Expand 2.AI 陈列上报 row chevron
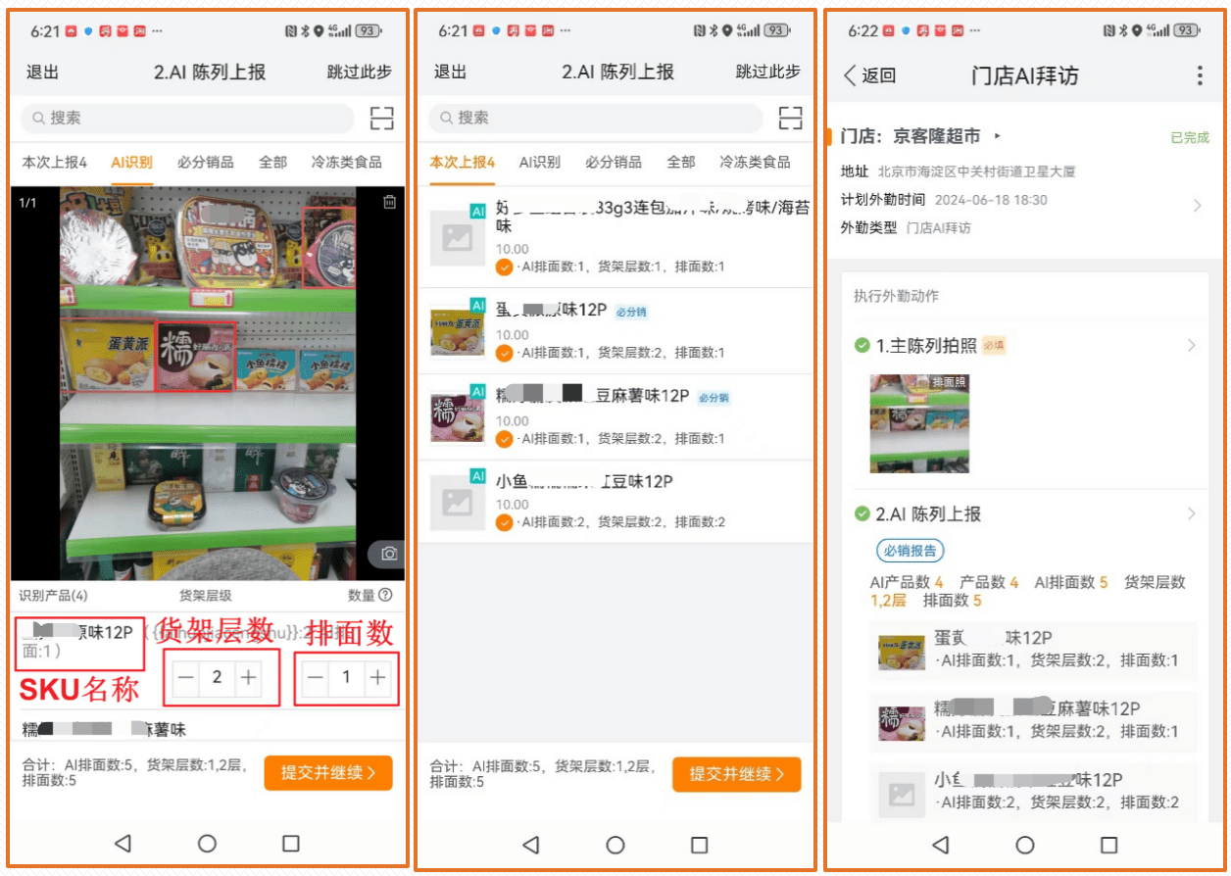 point(1192,513)
